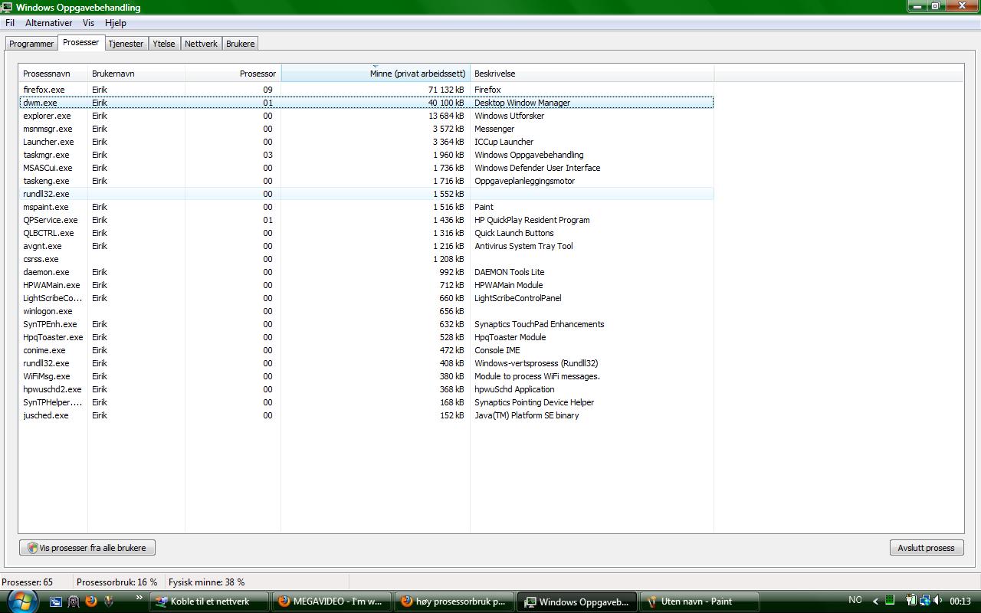Screen dimensions: 981x613
Task: Select the MSASCui.exe process row
Action: 366,168
